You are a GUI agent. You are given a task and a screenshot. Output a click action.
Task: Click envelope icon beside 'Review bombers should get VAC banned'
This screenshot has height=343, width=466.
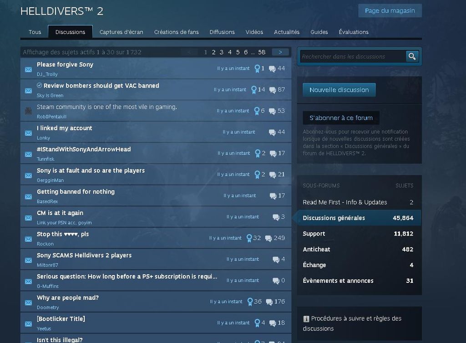(29, 91)
